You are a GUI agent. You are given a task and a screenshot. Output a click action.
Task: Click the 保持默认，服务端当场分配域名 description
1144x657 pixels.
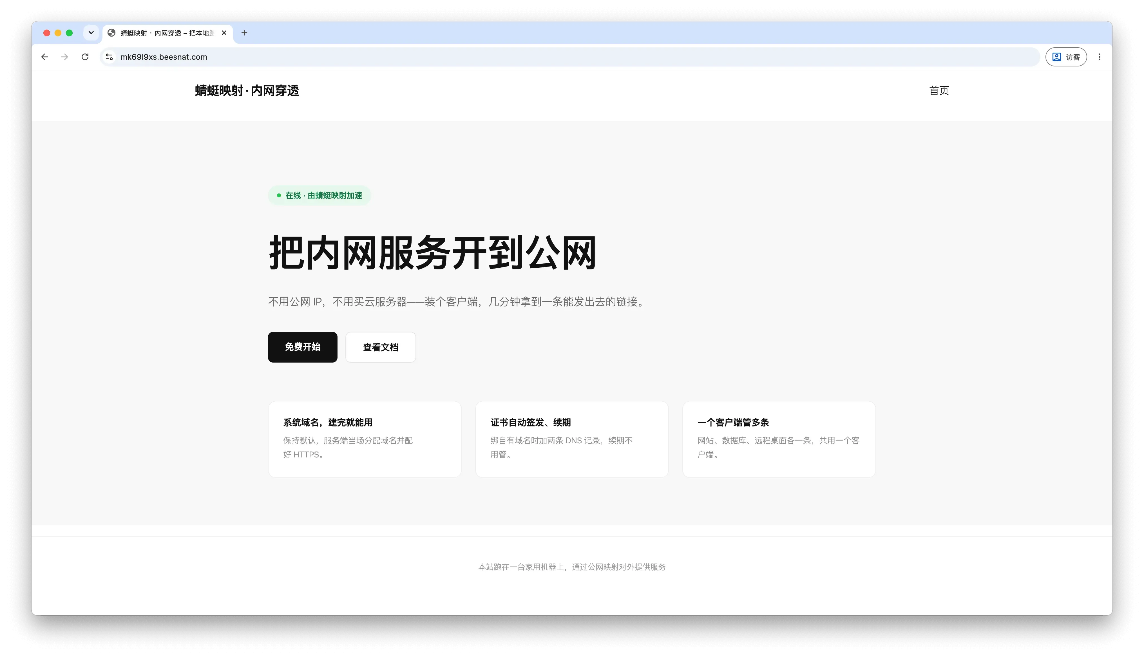pos(348,447)
